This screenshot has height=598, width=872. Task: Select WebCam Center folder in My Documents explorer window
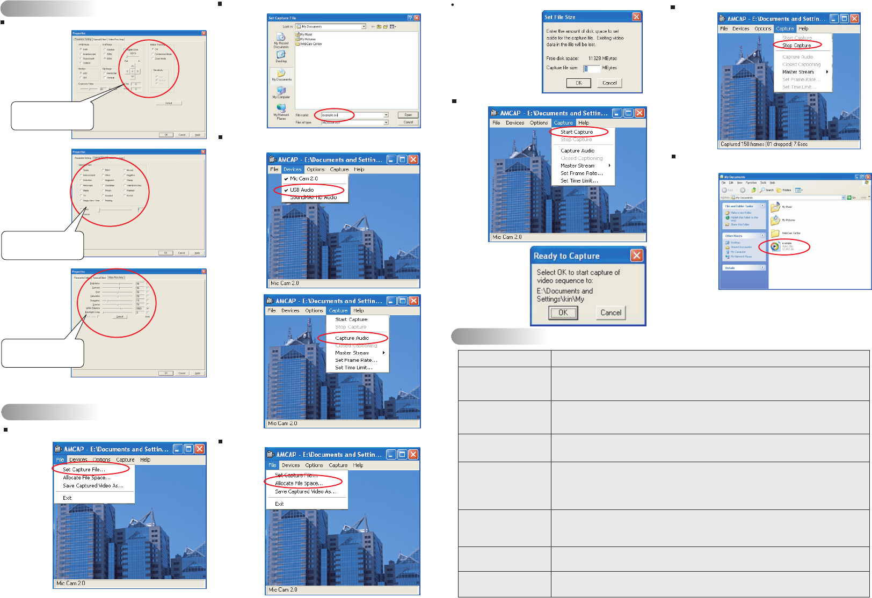[786, 233]
